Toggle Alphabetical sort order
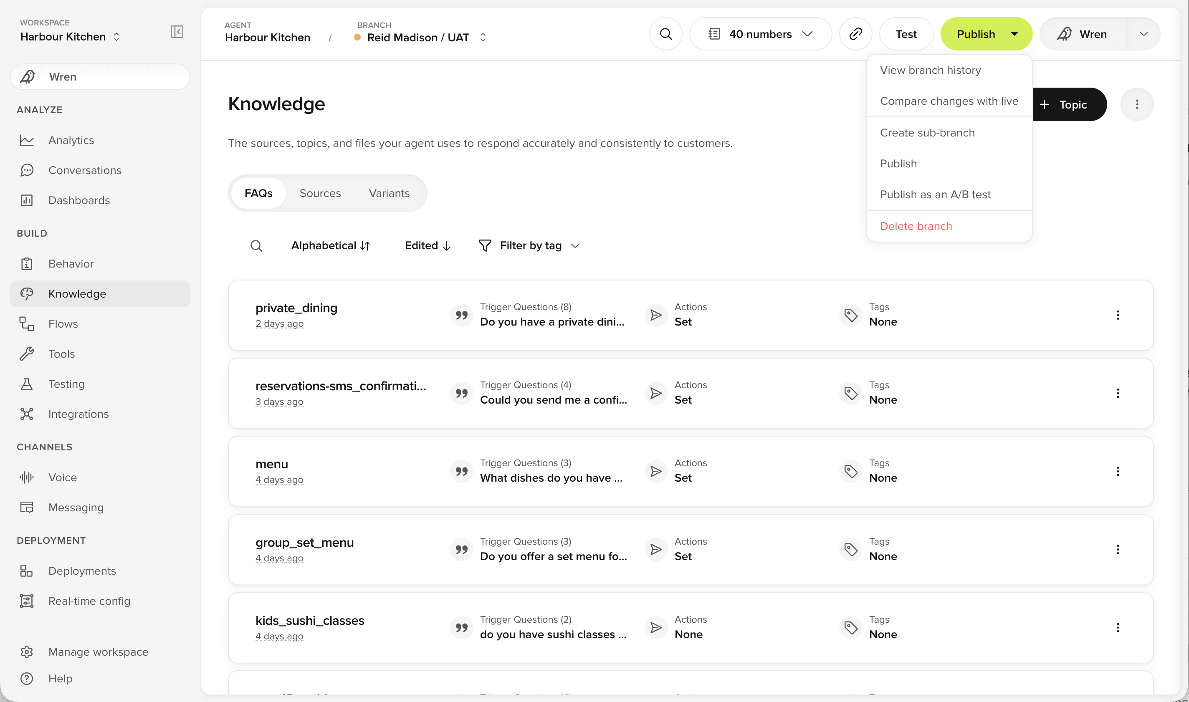The height and width of the screenshot is (702, 1189). click(331, 245)
